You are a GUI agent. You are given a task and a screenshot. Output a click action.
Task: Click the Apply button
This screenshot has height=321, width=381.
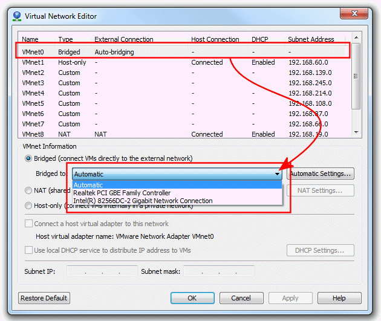pos(290,298)
